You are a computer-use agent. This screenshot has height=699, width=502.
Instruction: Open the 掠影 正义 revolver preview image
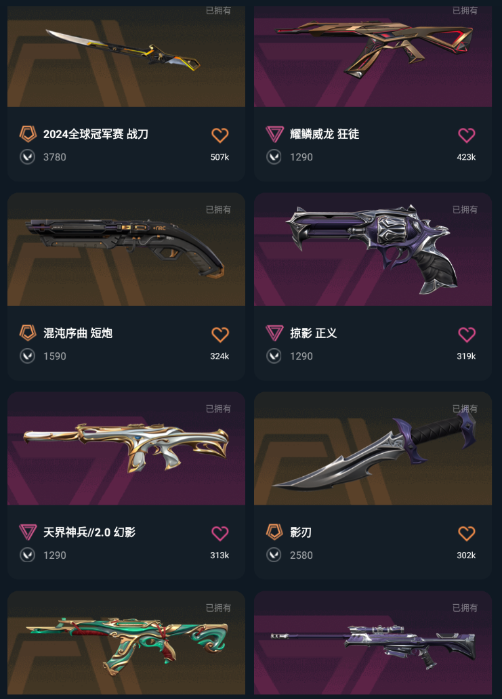(373, 250)
